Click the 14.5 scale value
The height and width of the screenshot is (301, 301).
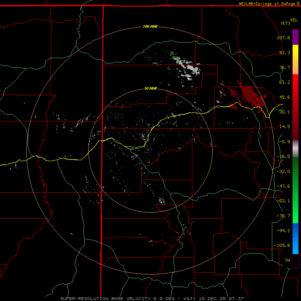point(285,127)
